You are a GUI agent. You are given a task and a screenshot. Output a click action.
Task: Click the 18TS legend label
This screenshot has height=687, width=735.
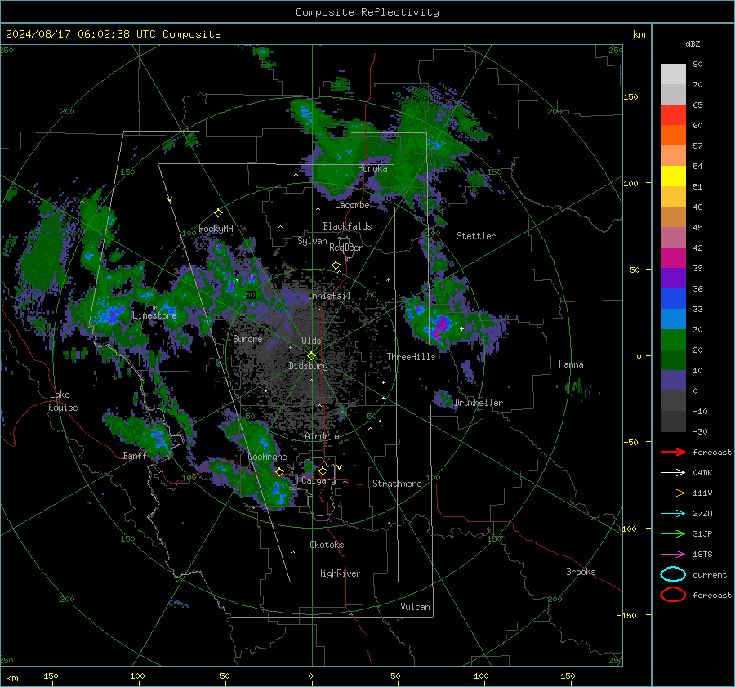tap(702, 555)
